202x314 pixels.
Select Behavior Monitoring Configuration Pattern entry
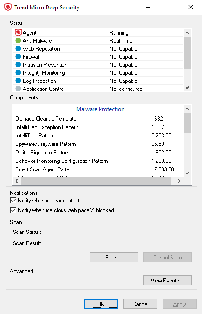62,161
